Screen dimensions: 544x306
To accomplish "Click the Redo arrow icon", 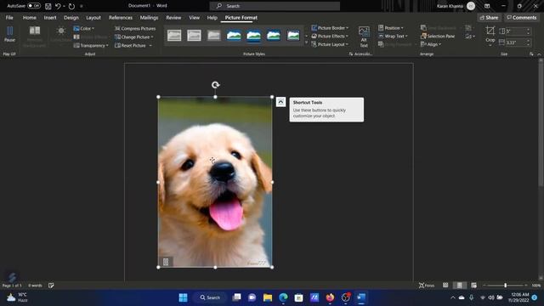I will click(71, 6).
